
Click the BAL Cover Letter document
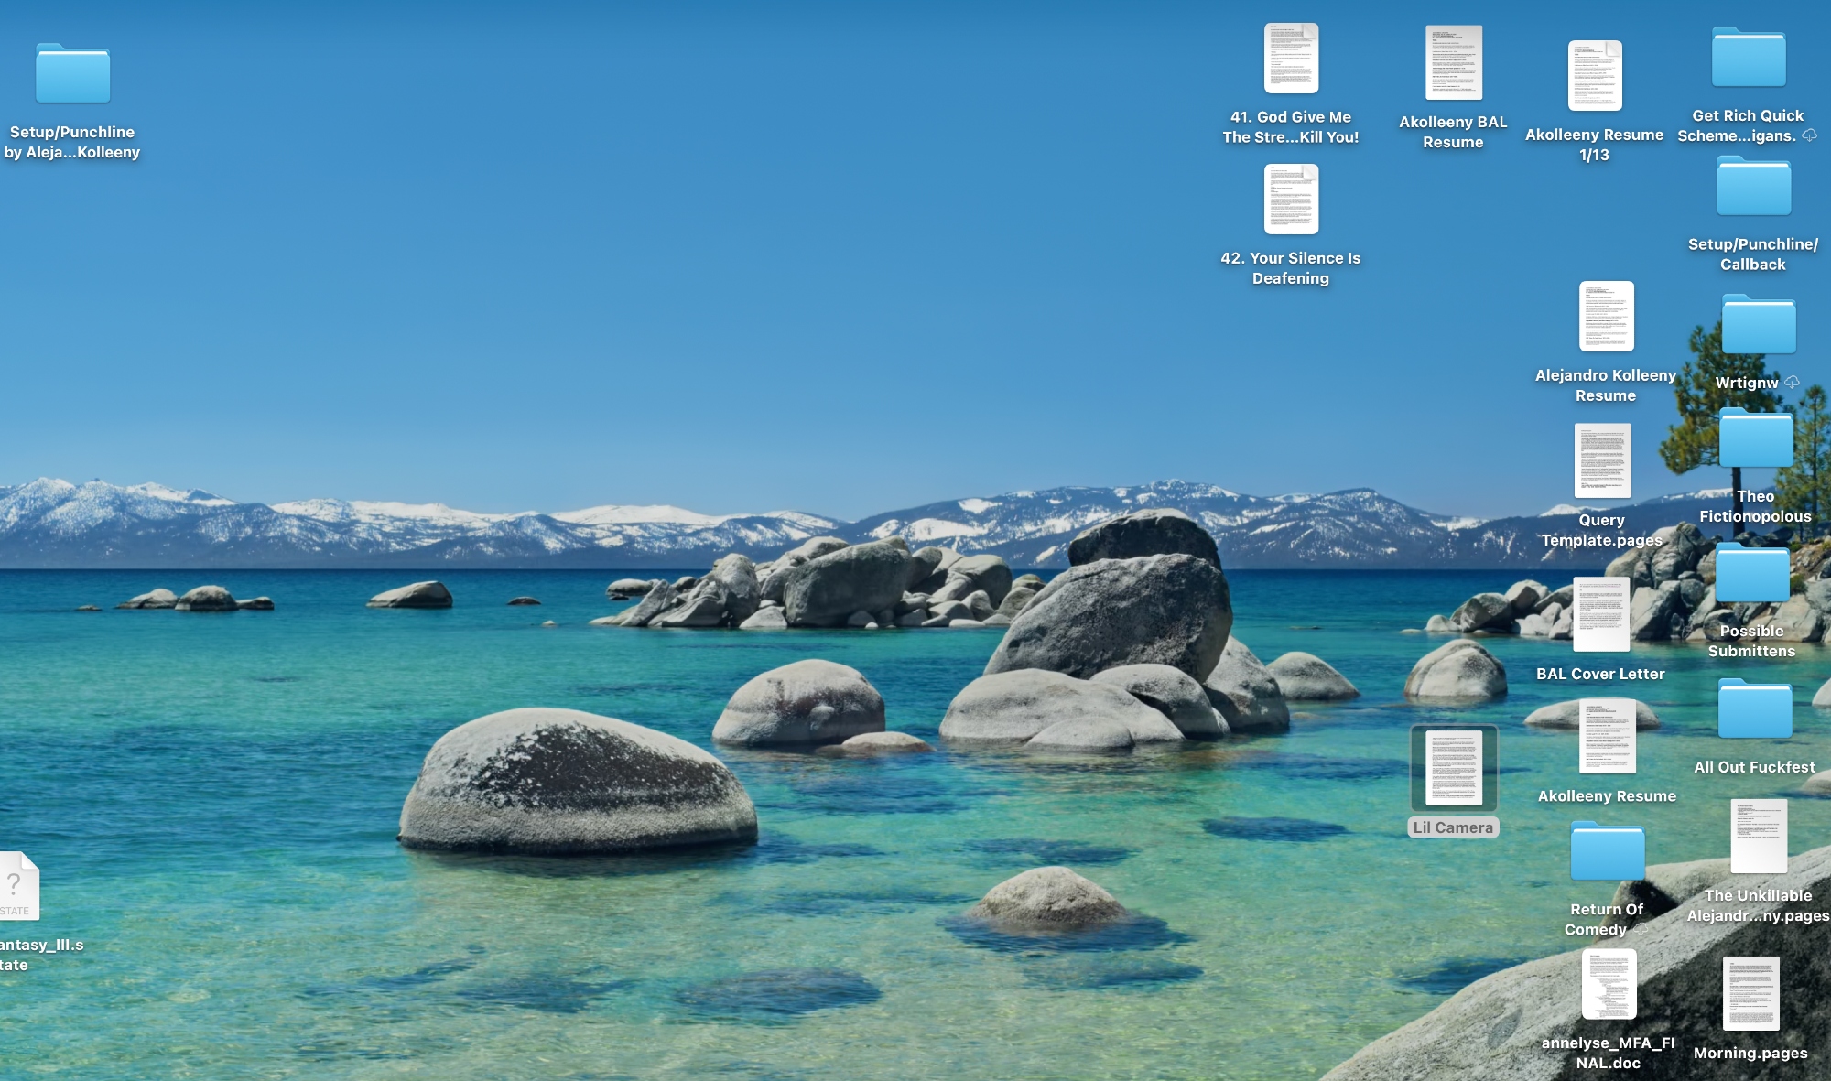pyautogui.click(x=1600, y=614)
